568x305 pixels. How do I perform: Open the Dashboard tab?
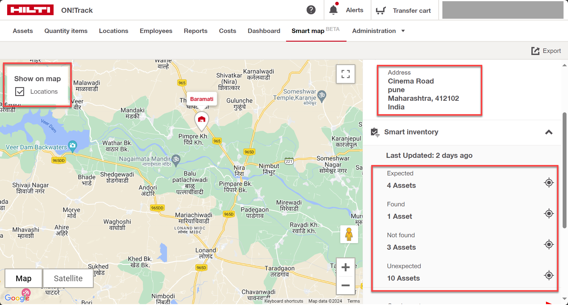point(264,31)
